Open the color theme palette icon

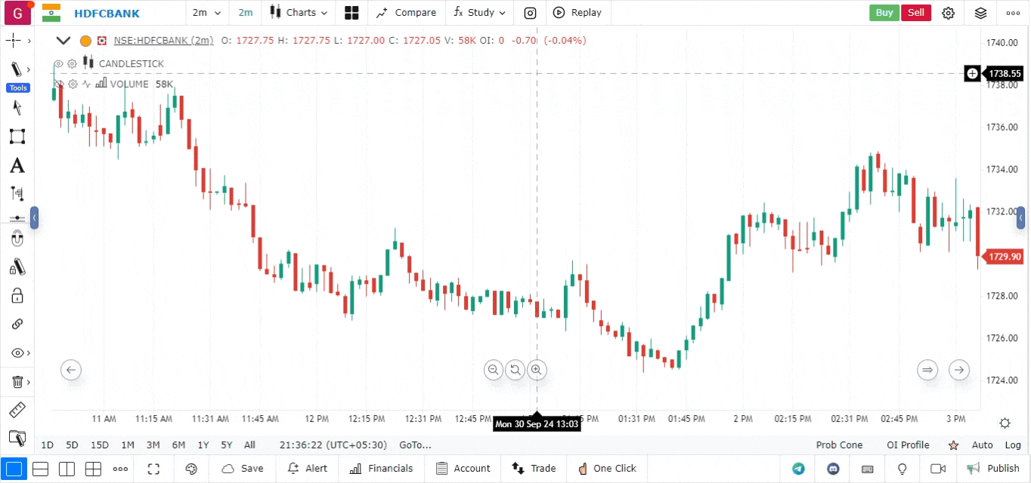coord(191,469)
